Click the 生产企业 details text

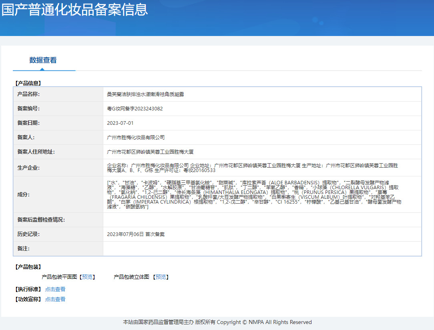point(252,168)
